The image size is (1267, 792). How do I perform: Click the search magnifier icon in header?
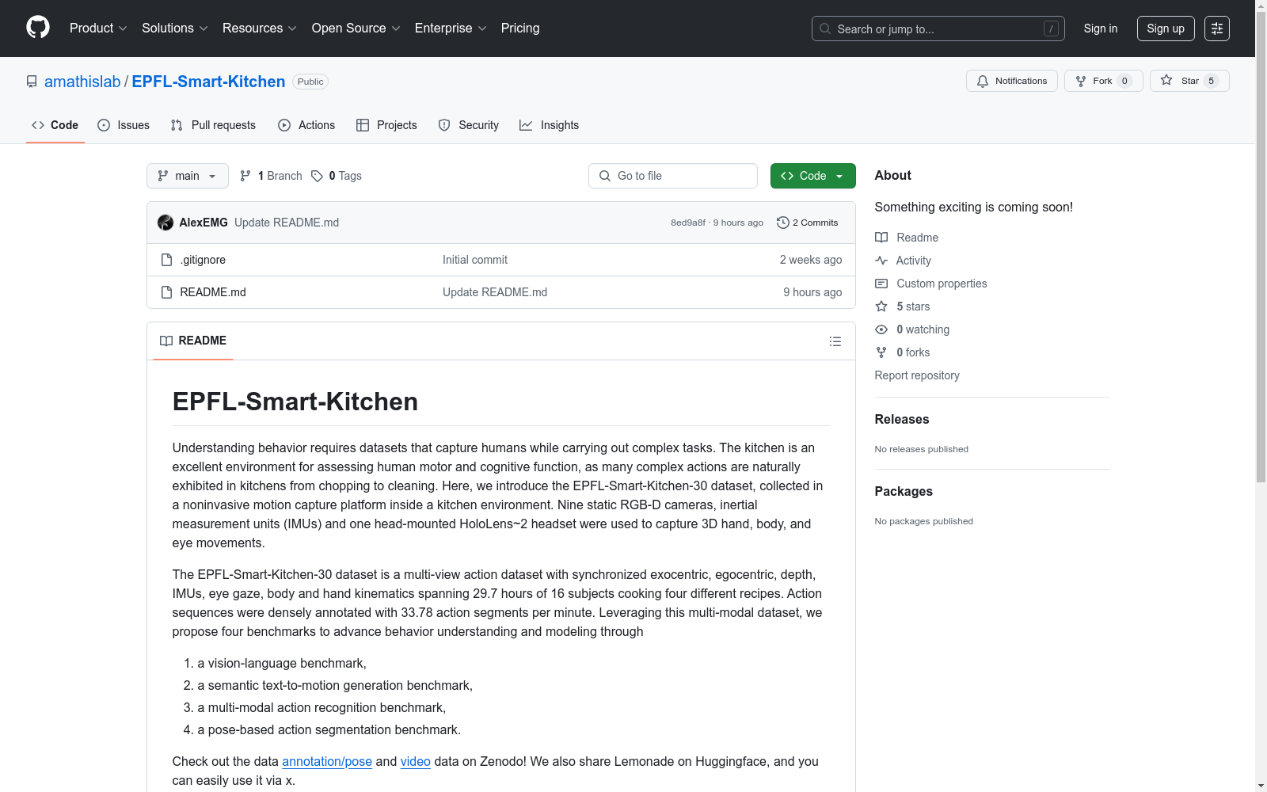[825, 29]
